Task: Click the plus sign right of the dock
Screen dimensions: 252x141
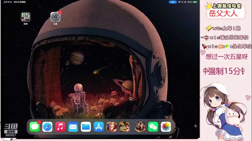Action: (x=195, y=126)
